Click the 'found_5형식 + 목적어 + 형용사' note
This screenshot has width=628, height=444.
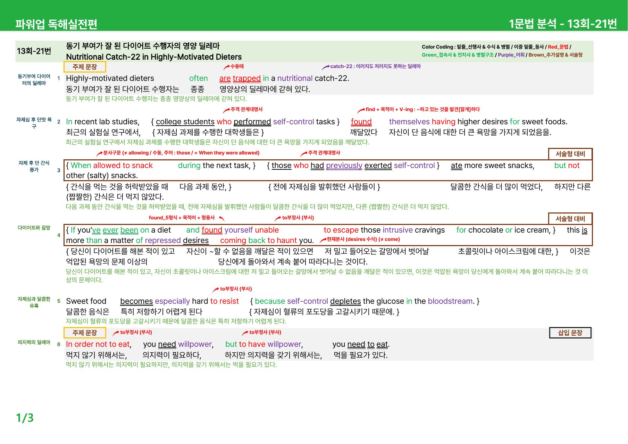point(182,218)
